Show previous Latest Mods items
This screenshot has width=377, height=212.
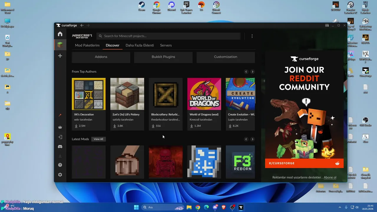tap(246, 139)
